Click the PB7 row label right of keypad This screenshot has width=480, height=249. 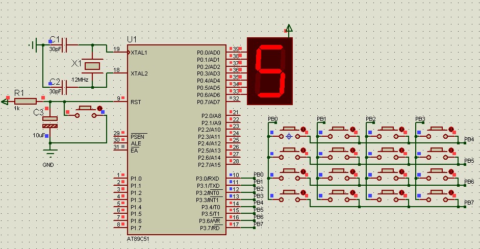[x=469, y=203]
